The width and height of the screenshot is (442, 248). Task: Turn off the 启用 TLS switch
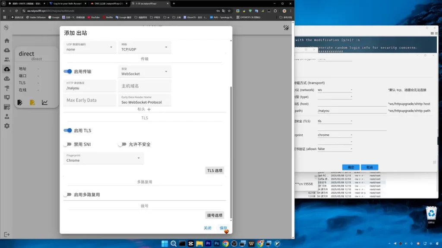coord(68,130)
